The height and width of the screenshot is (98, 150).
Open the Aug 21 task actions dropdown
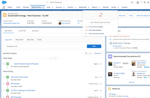[x=101, y=91]
